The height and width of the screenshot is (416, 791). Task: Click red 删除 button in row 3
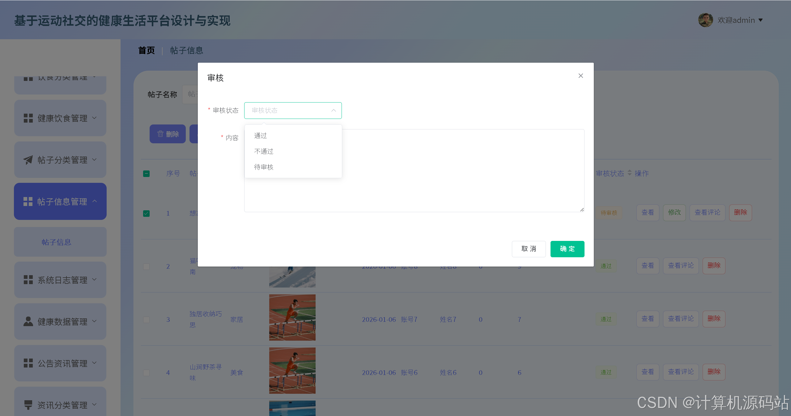pos(714,319)
